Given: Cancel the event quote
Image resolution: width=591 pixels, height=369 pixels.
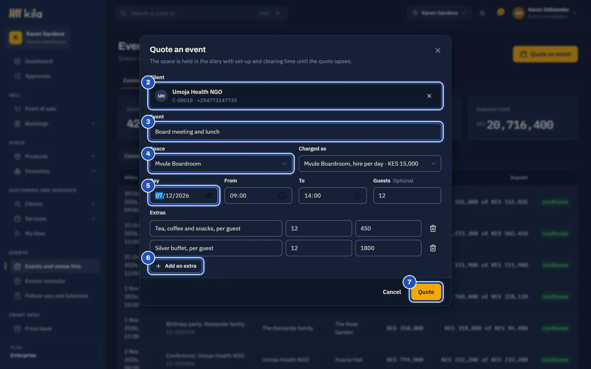Looking at the screenshot, I should 392,292.
